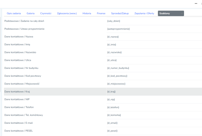Click Dane kontaktowe / Nr budynku
The height and width of the screenshot is (136, 202).
click(x=103, y=68)
